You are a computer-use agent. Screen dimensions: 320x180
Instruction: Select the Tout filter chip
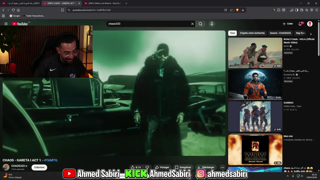coord(232,33)
